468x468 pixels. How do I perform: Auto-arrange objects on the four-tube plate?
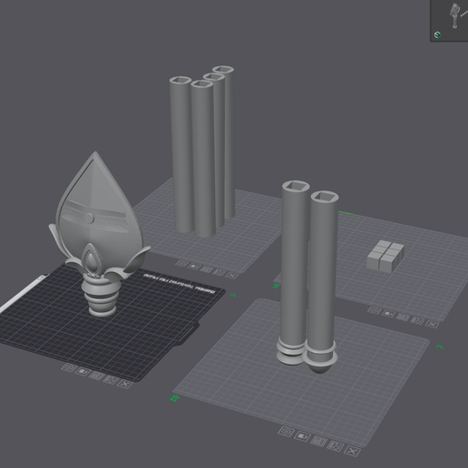click(206, 269)
